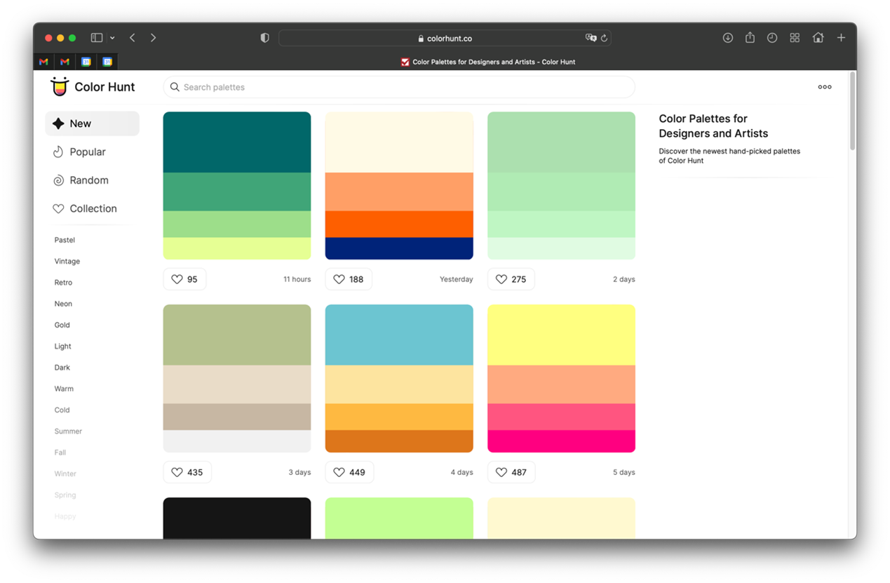Expand the sidebar toggle dropdown arrow
Screen dimensions: 890x583
tap(112, 38)
